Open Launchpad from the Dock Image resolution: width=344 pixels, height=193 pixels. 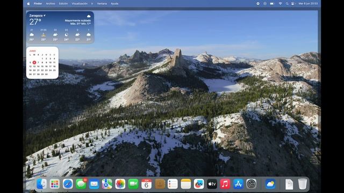click(54, 184)
